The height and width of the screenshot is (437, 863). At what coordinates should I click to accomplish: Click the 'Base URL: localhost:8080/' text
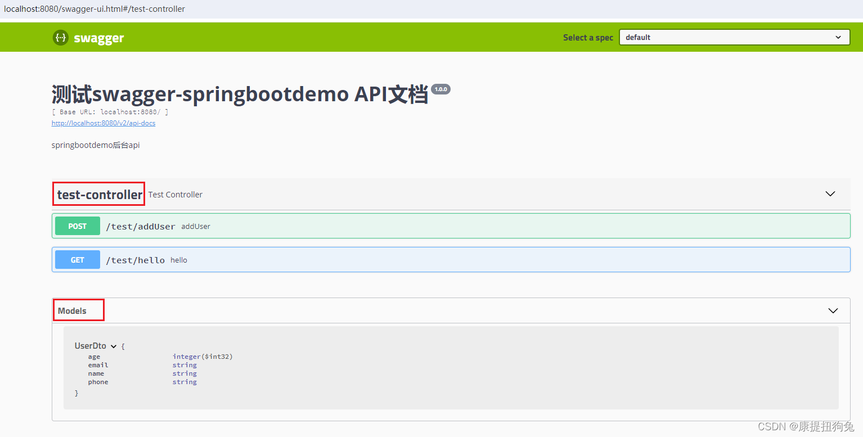(110, 112)
